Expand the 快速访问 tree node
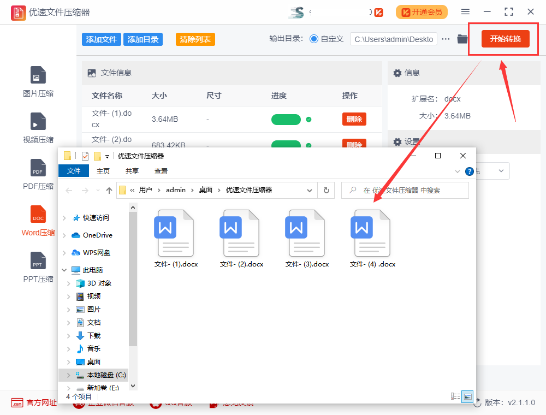The image size is (546, 415). [64, 218]
